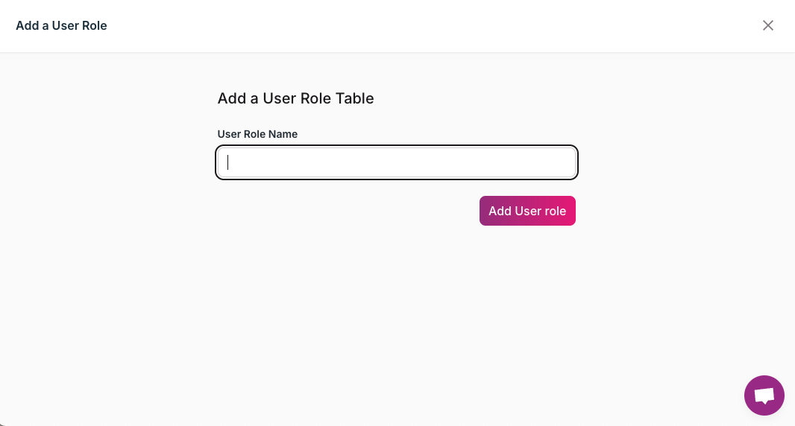Click the bold label above the input
The height and width of the screenshot is (426, 795).
click(257, 134)
